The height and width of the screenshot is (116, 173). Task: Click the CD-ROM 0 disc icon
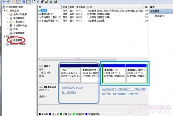[x=41, y=86]
